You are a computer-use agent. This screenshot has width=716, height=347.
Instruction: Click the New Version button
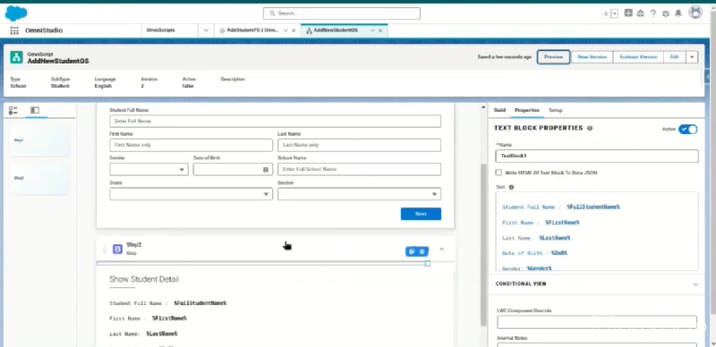coord(592,57)
